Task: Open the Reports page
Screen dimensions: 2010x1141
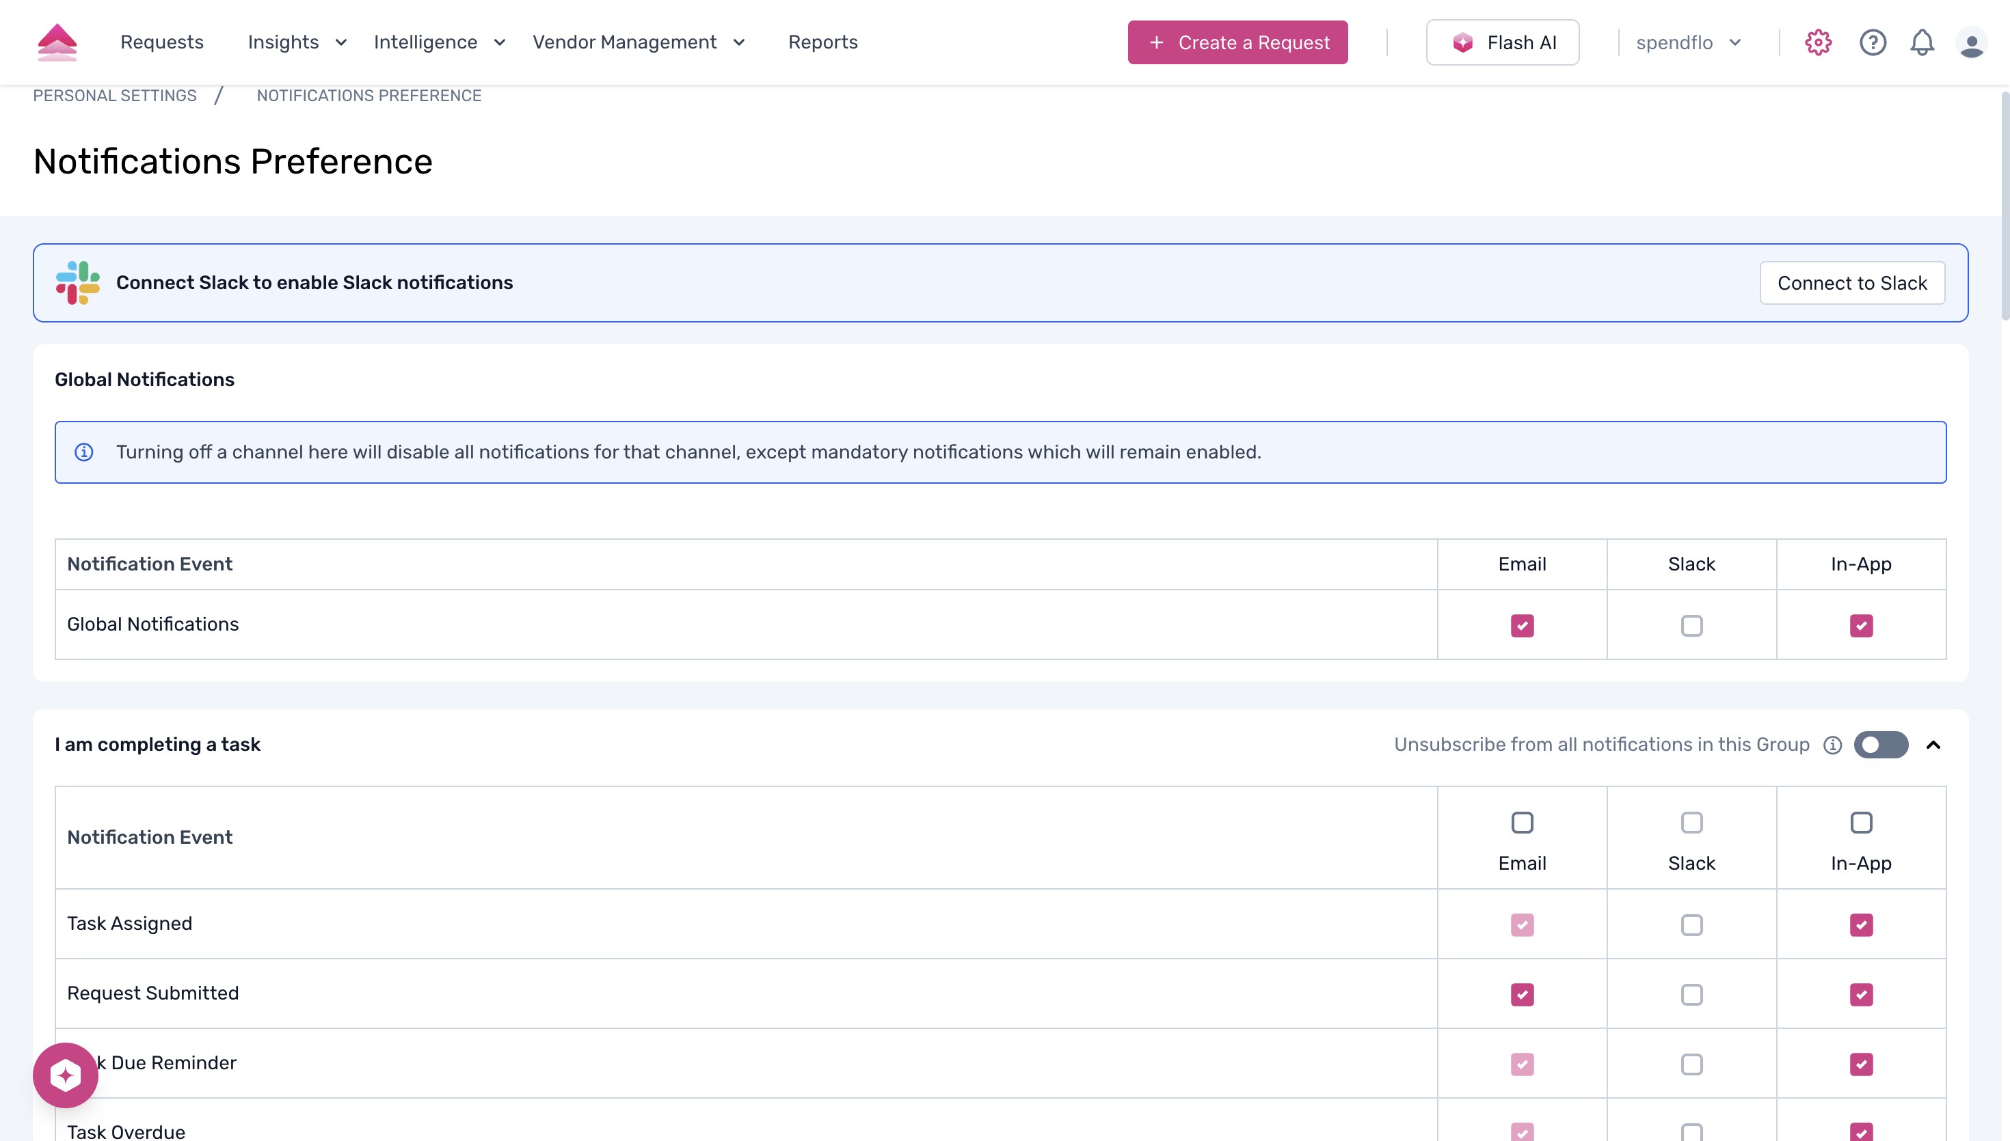Action: (x=822, y=42)
